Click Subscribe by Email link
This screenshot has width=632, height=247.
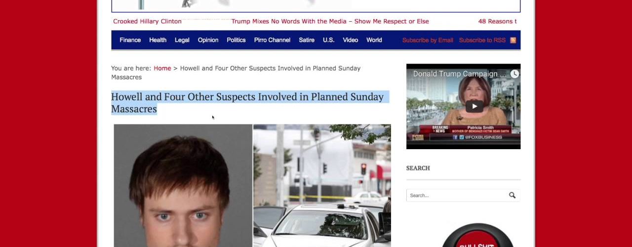[428, 40]
